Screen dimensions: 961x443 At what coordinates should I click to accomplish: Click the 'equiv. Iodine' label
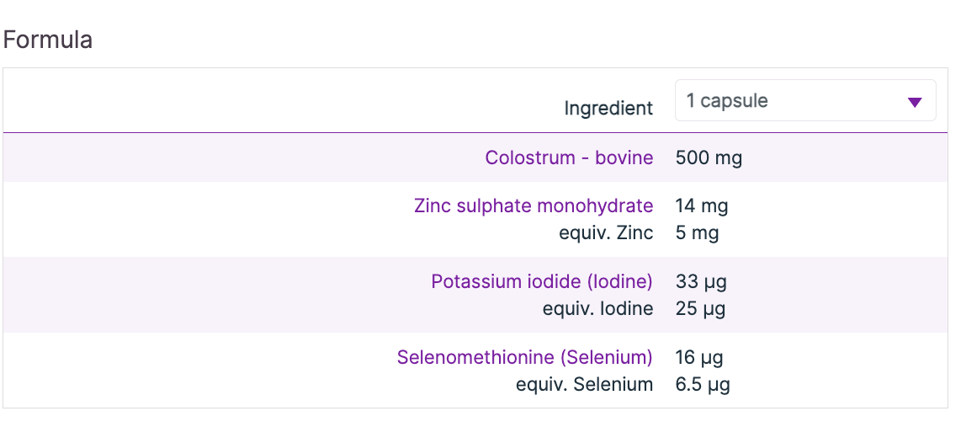597,309
